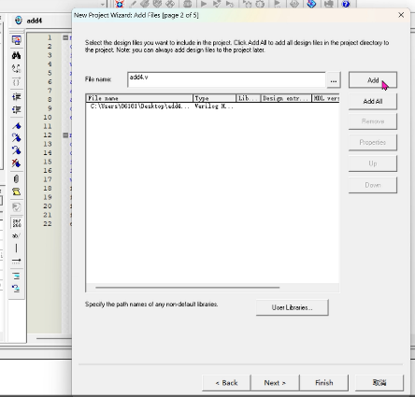Click the File name input field
Image resolution: width=415 pixels, height=397 pixels.
pyautogui.click(x=226, y=79)
